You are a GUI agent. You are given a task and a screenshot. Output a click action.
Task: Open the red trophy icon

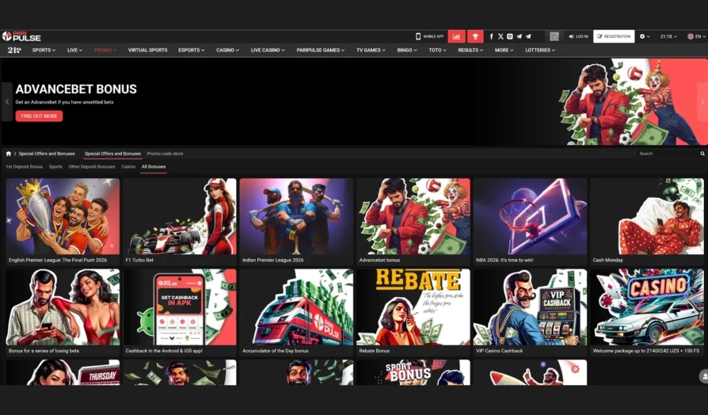[475, 37]
